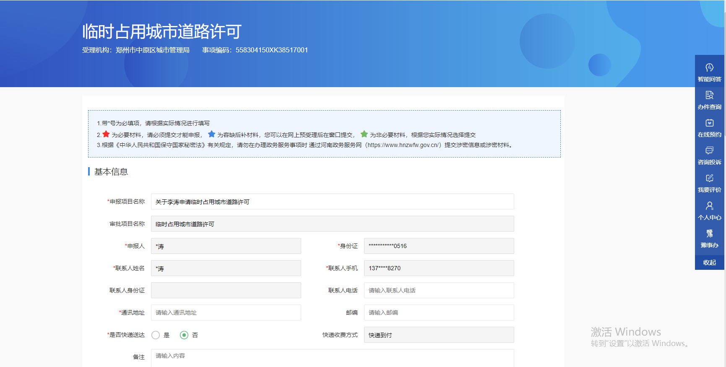726x367 pixels.
Task: Open the 豫事办 sidebar icon
Action: point(709,238)
